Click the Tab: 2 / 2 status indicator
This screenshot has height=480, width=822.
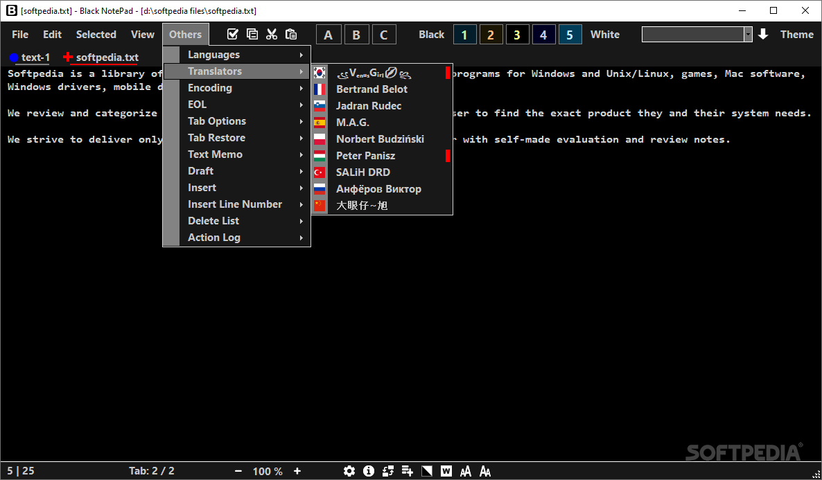[152, 471]
